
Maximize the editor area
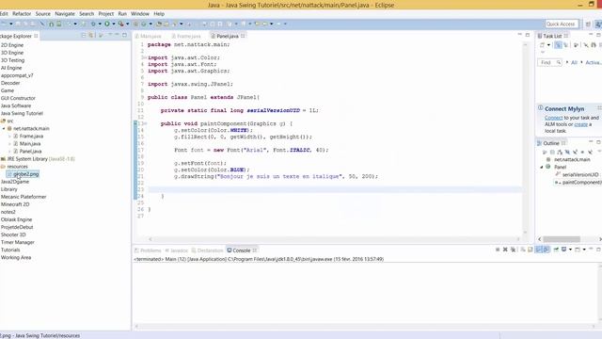pyautogui.click(x=527, y=35)
